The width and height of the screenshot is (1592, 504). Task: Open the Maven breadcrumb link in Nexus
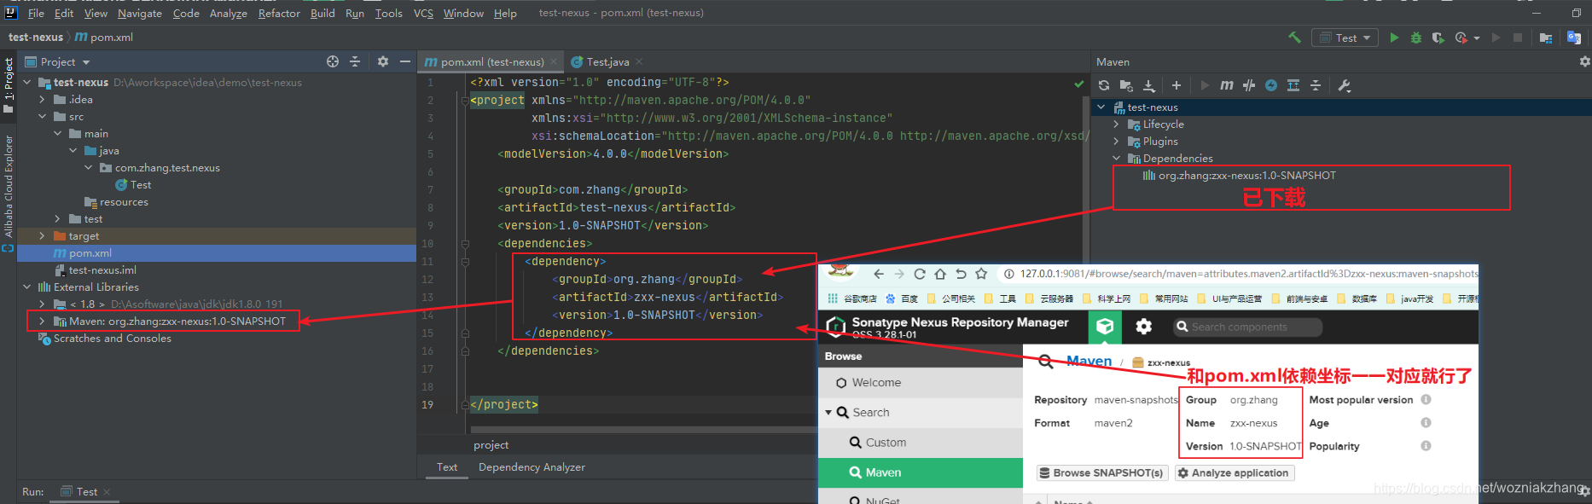coord(1089,362)
